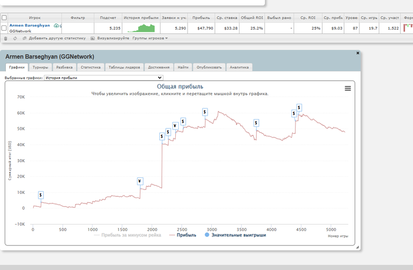Click the first dollar win marker near game 100
The image size is (413, 270).
41,195
